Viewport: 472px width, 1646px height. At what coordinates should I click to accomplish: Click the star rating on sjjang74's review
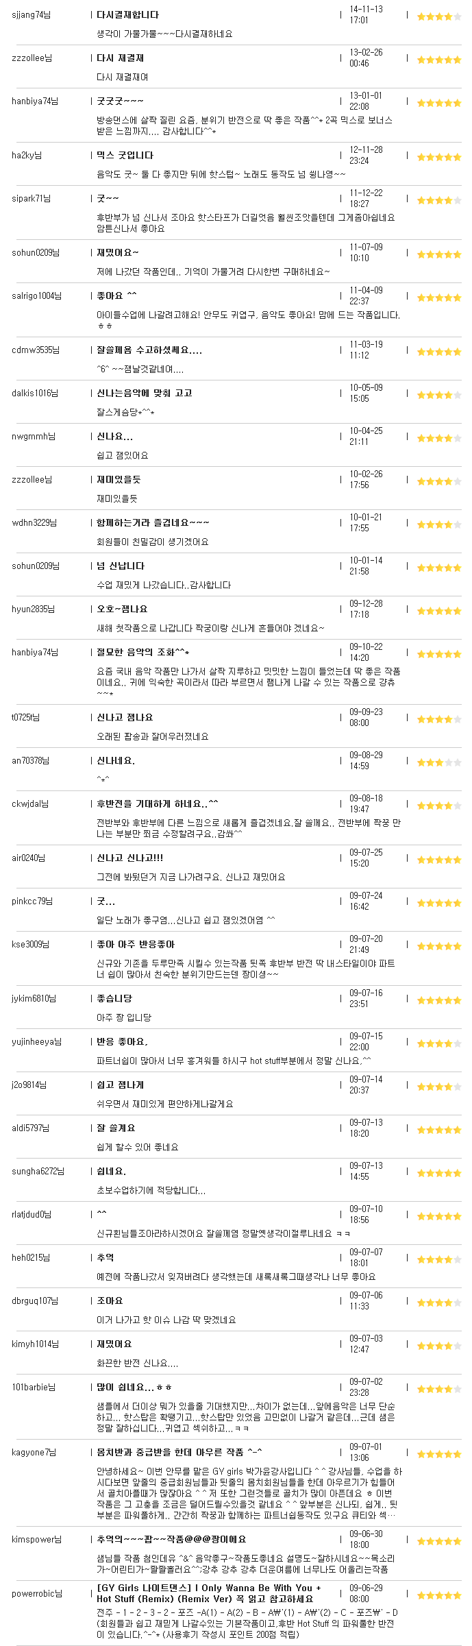coord(439,16)
